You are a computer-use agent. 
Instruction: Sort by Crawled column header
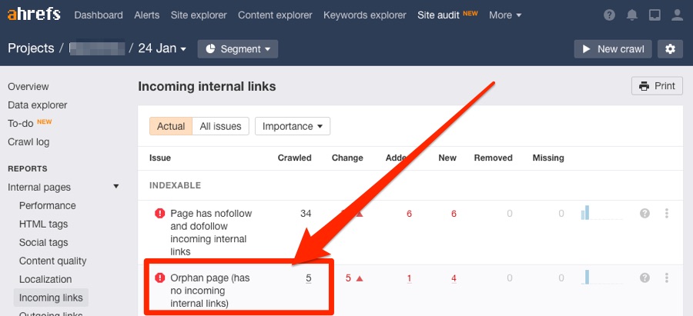click(x=294, y=158)
